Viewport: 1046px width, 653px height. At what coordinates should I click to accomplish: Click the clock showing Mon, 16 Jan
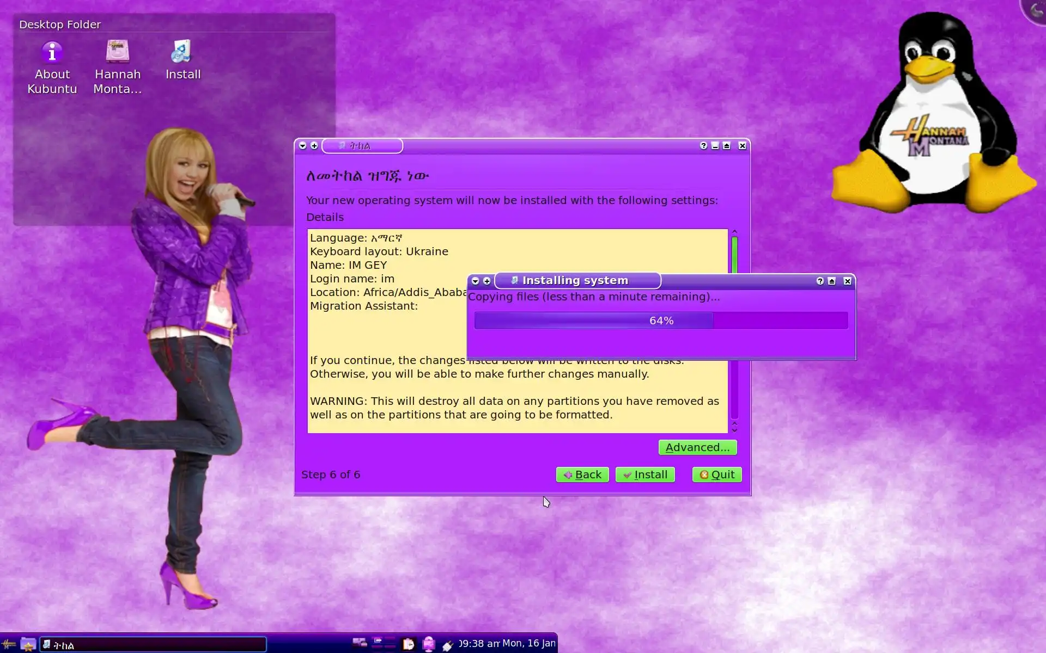[x=507, y=644]
